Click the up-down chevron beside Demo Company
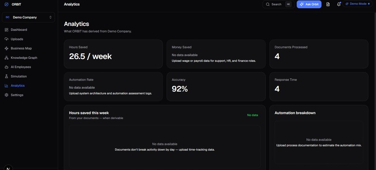The width and height of the screenshot is (376, 170). tap(50, 18)
